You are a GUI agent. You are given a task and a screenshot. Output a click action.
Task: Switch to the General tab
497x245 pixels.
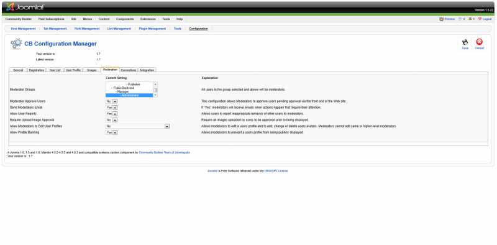pyautogui.click(x=18, y=70)
